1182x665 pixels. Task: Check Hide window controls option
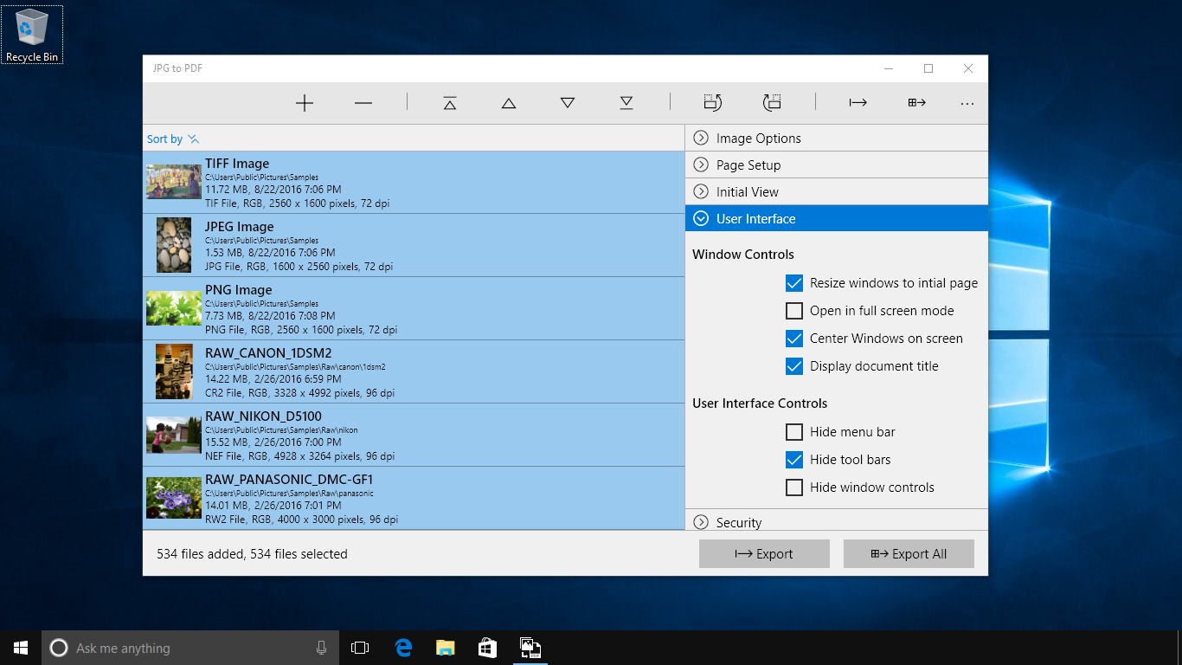[794, 487]
